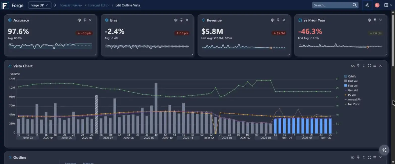Focus the Search input field
The height and width of the screenshot is (164, 395).
(x=332, y=5)
